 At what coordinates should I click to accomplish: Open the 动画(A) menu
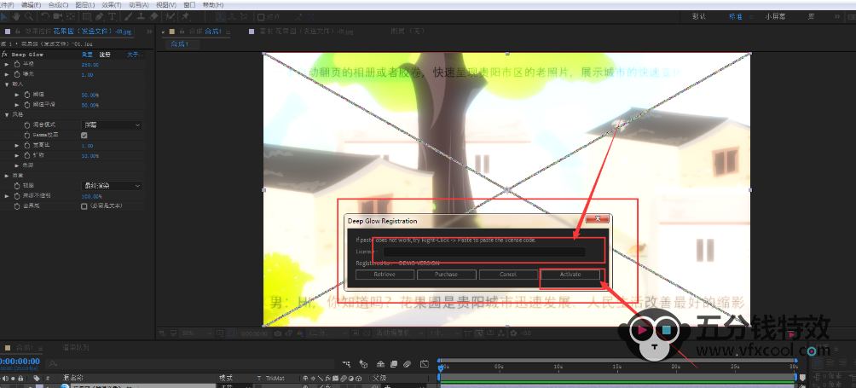(139, 5)
